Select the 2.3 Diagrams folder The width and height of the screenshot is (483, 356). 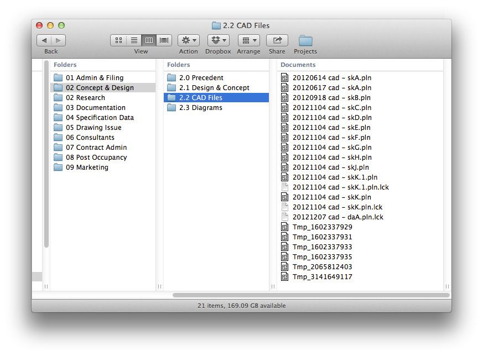(x=216, y=108)
